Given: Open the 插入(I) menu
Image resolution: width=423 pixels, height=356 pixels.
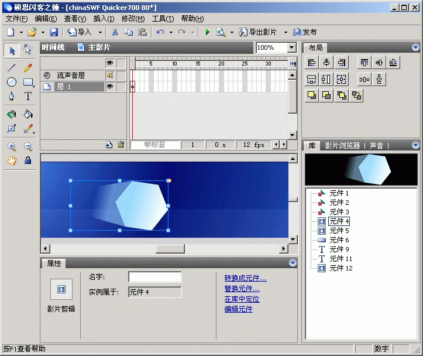Looking at the screenshot, I should 104,19.
